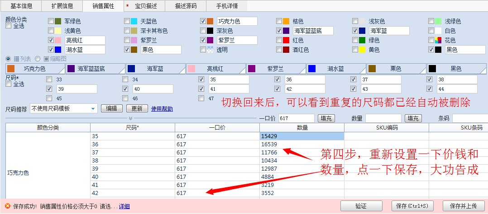Click the 一口价 input field containing 617

296,118
